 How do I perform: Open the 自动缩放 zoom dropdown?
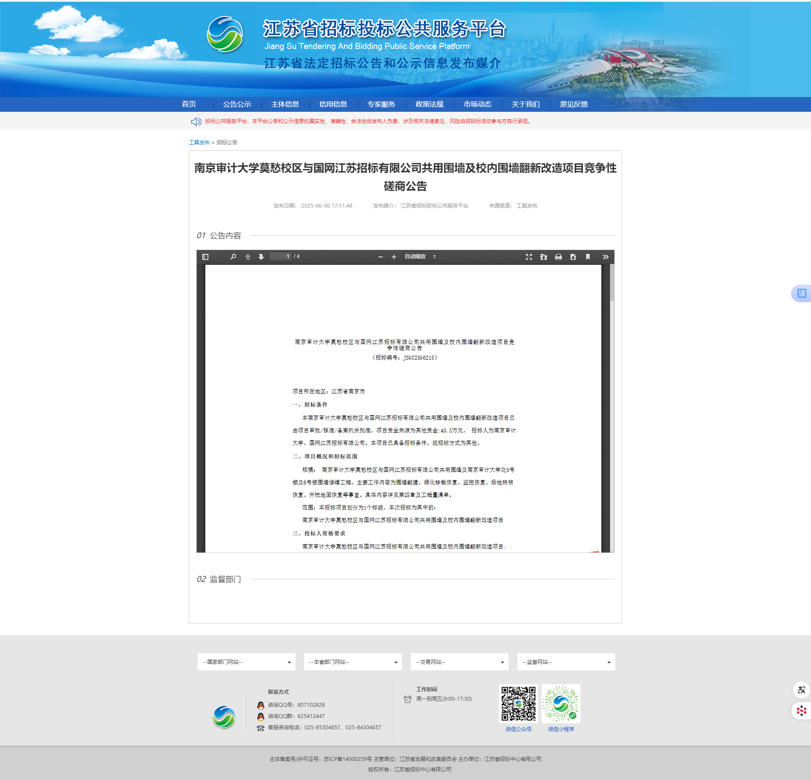point(420,257)
